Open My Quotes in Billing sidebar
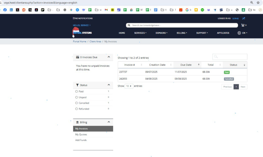Viewport: 263px width, 157px height. click(93, 134)
